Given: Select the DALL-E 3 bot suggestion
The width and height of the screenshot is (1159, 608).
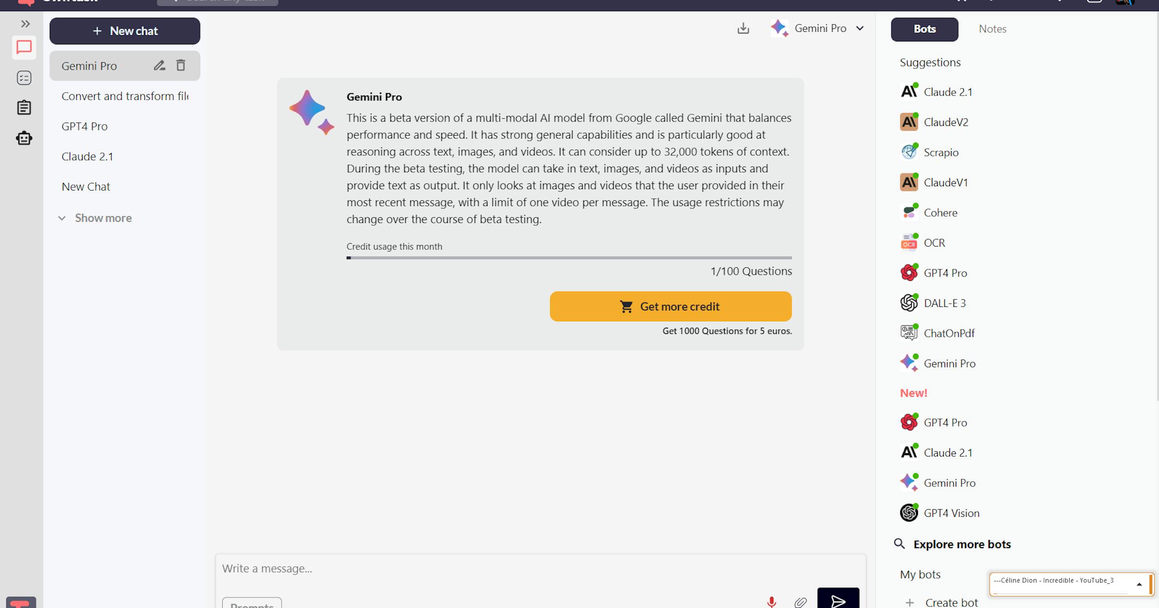Looking at the screenshot, I should 944,303.
